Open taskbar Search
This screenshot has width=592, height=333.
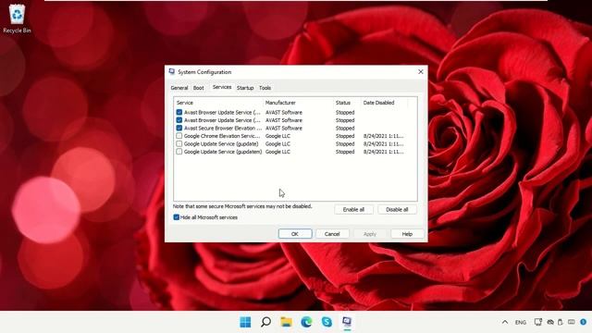[x=265, y=322]
